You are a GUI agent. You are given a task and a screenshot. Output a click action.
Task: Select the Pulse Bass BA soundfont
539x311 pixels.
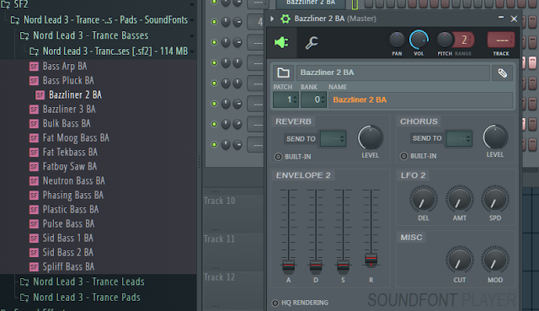pyautogui.click(x=62, y=224)
